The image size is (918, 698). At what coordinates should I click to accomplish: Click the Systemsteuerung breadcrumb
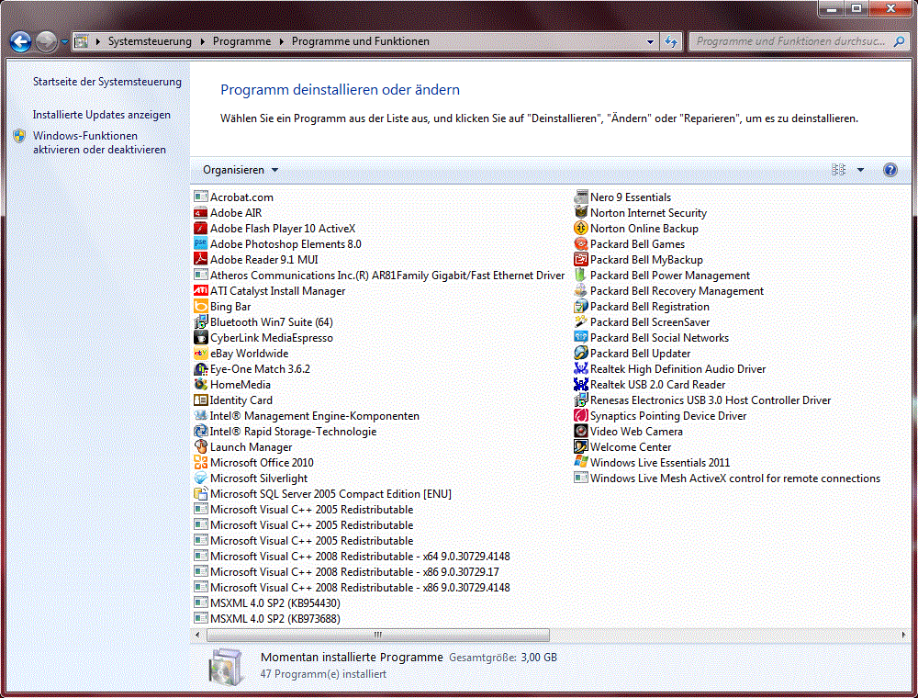[150, 41]
